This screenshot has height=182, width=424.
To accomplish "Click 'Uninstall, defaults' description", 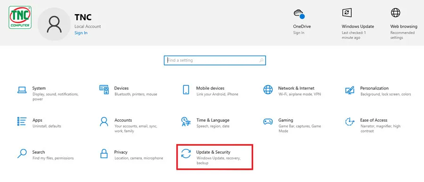I will (x=47, y=126).
